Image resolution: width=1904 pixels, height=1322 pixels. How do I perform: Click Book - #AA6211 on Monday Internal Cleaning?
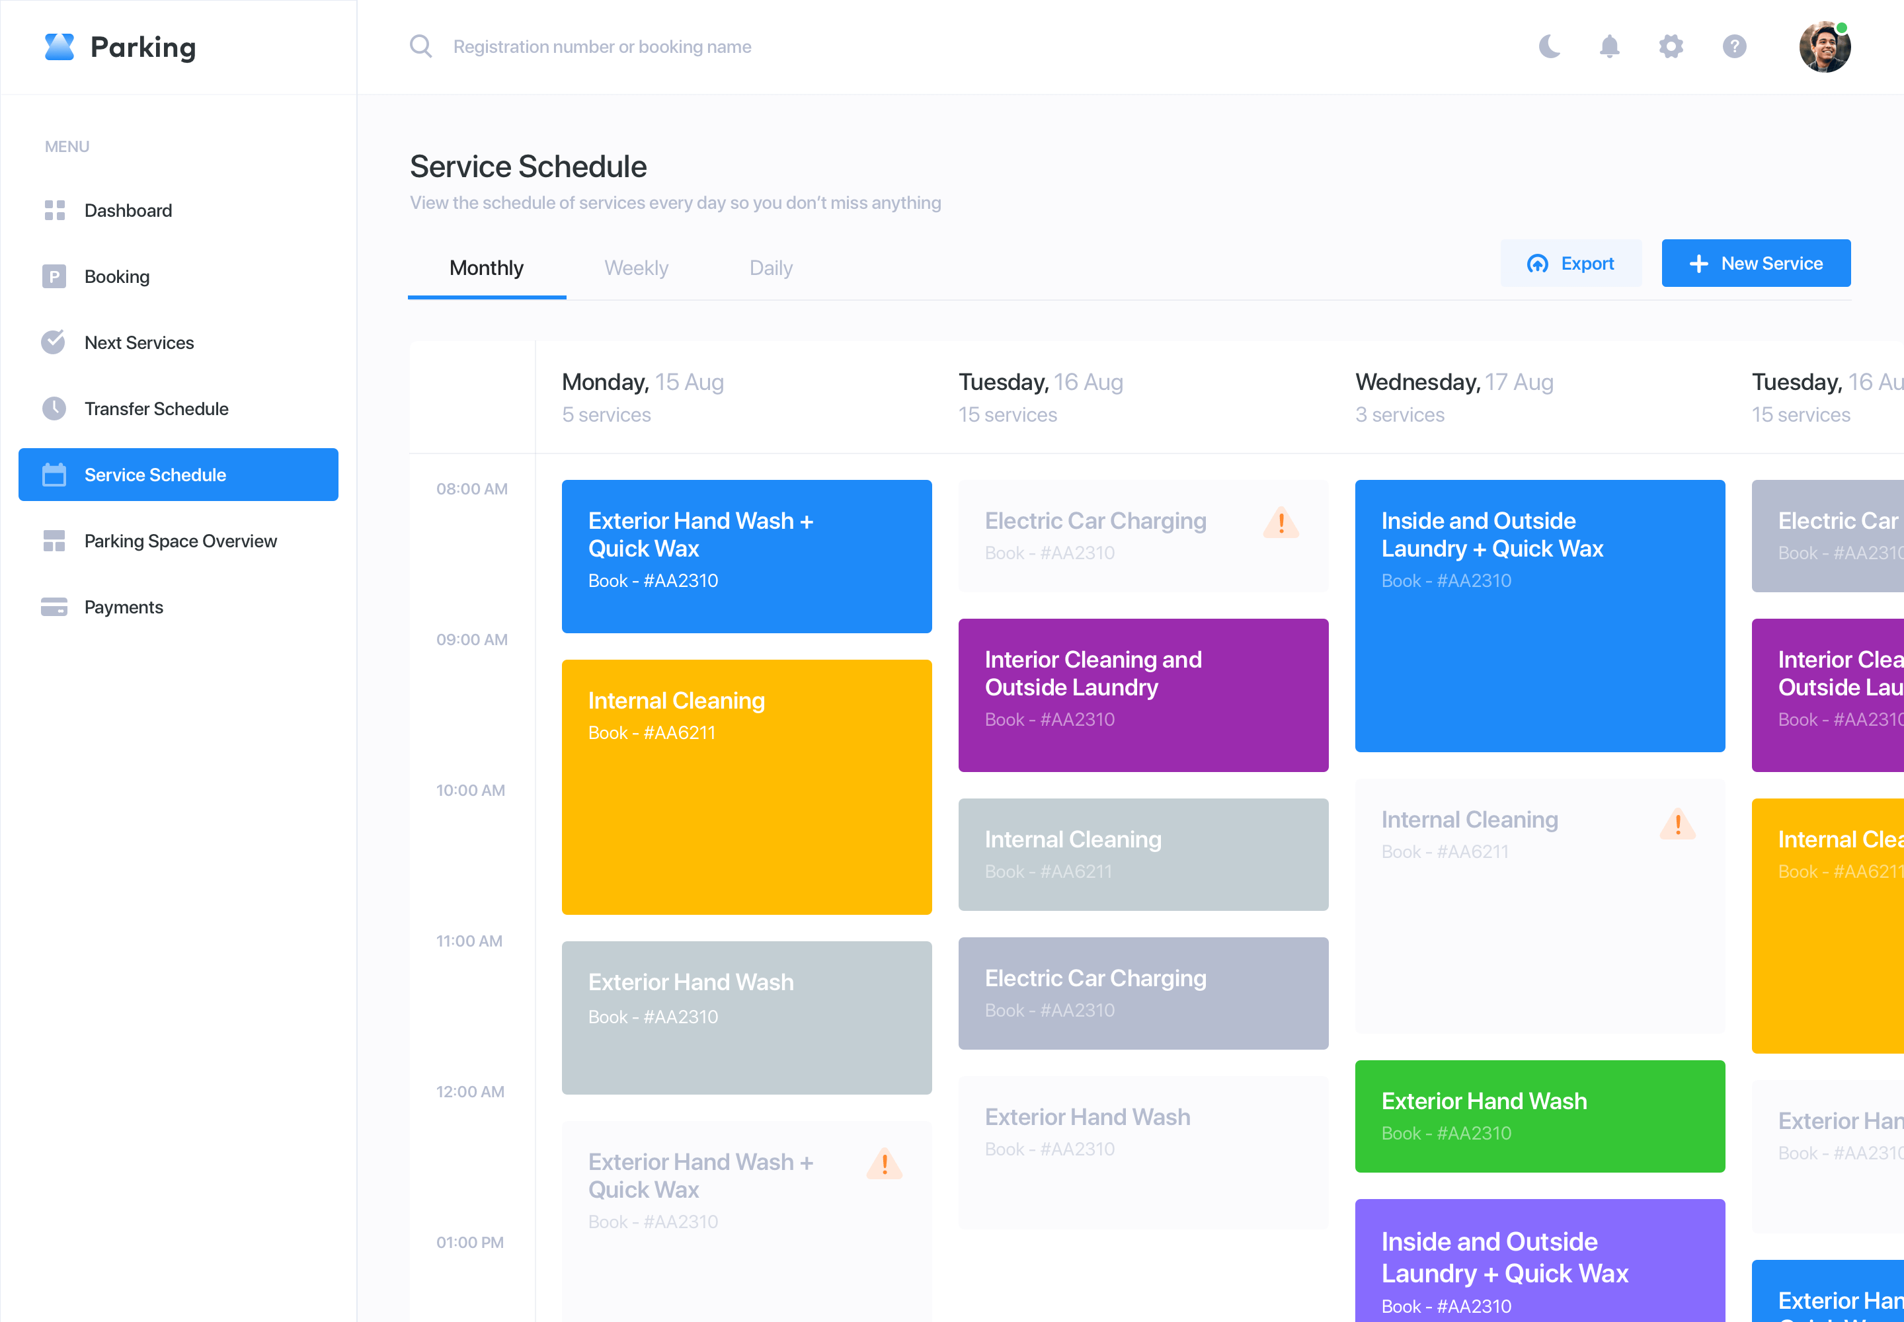coord(652,733)
